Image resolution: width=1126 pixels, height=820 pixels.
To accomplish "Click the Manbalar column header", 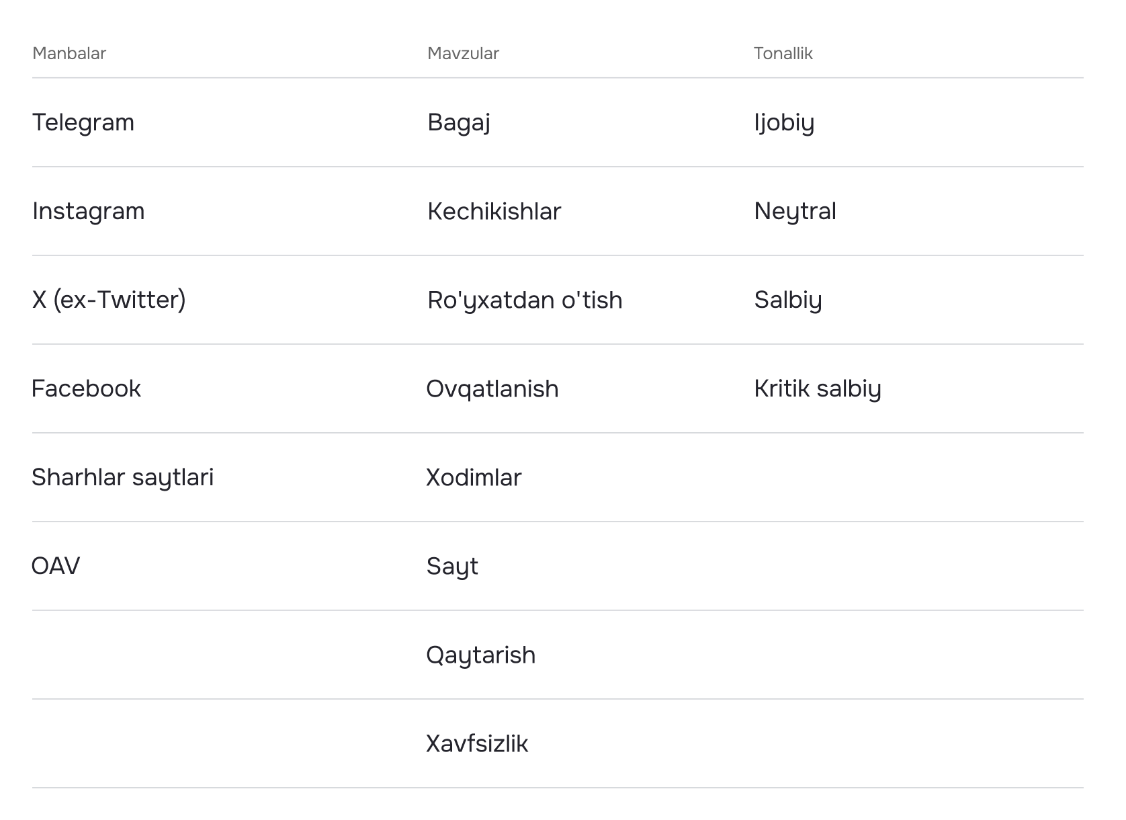I will pyautogui.click(x=69, y=53).
